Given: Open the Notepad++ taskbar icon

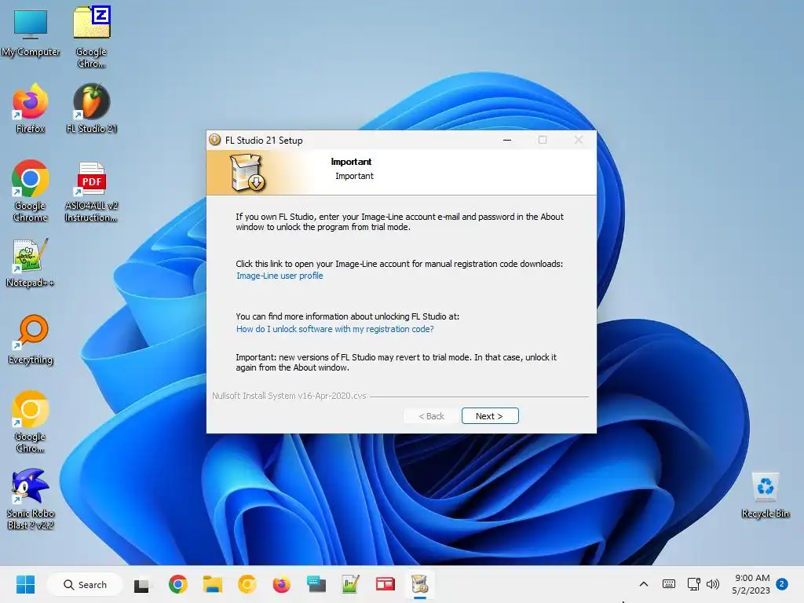Looking at the screenshot, I should pos(351,584).
